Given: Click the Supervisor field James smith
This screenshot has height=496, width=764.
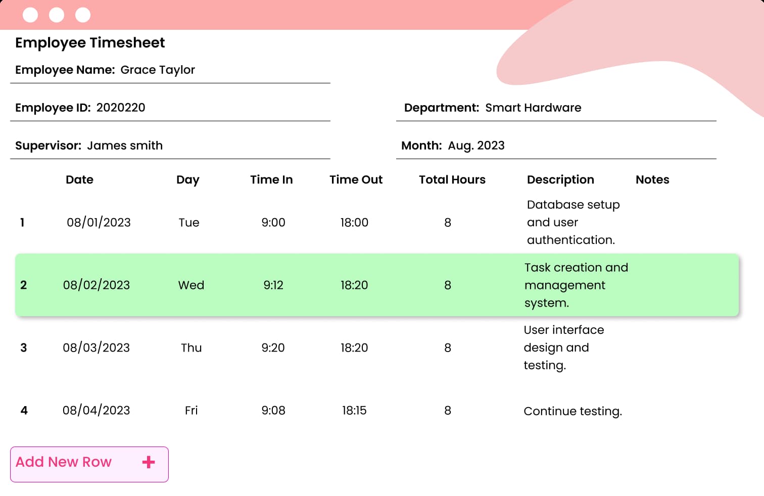Looking at the screenshot, I should pyautogui.click(x=124, y=145).
